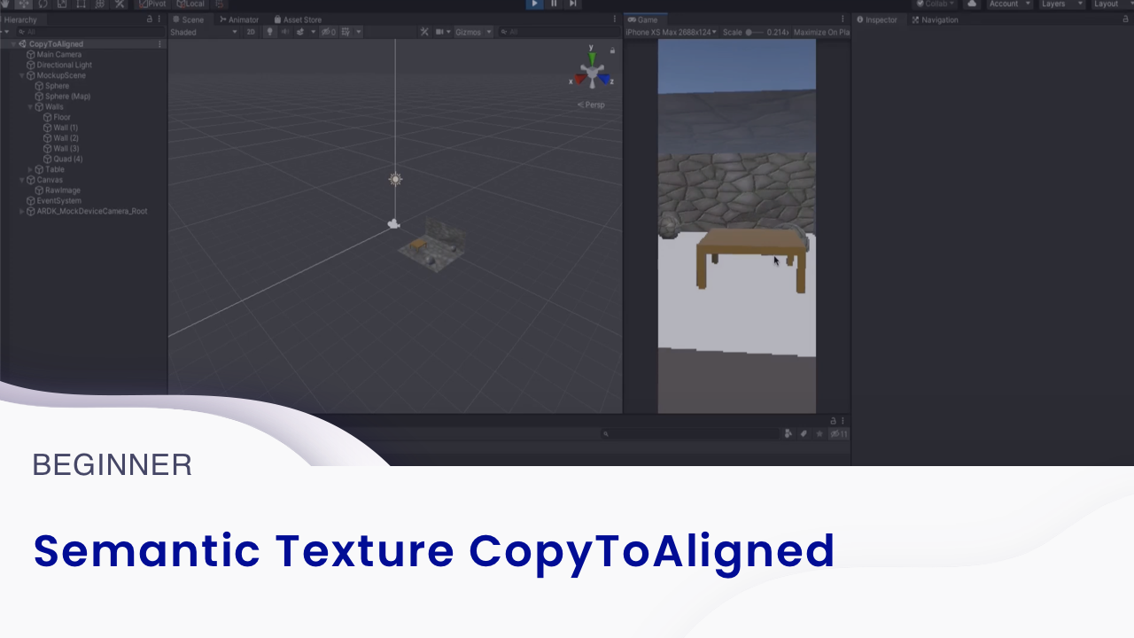Viewport: 1134px width, 638px height.
Task: Toggle scene lighting bulb icon
Action: pyautogui.click(x=270, y=32)
